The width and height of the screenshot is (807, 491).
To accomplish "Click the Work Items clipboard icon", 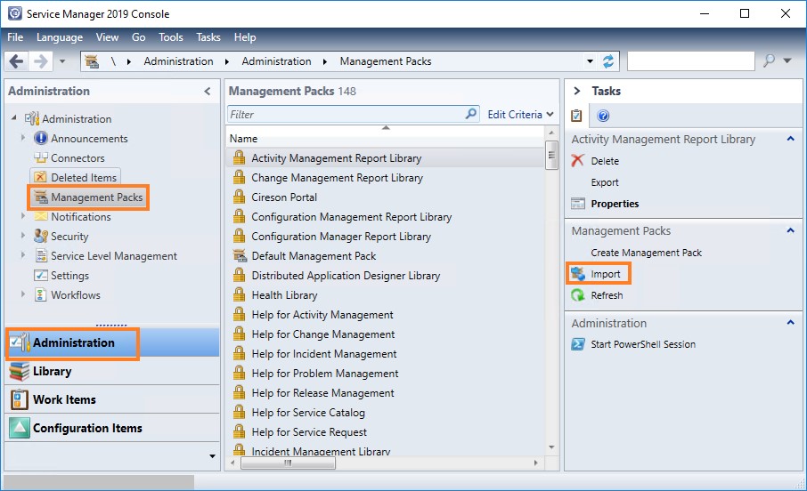I will click(x=19, y=399).
